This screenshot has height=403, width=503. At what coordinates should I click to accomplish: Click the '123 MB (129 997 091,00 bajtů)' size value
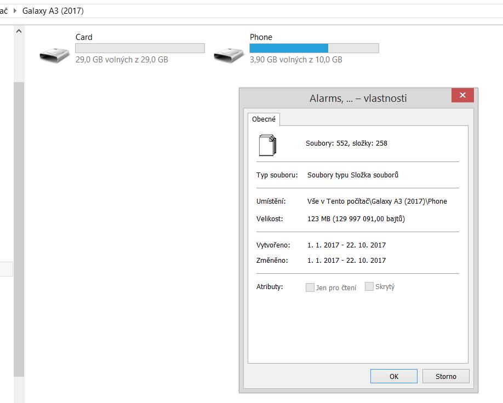356,219
